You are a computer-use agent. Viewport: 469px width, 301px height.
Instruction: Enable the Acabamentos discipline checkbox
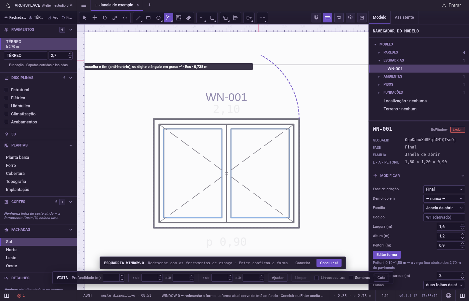pos(6,122)
